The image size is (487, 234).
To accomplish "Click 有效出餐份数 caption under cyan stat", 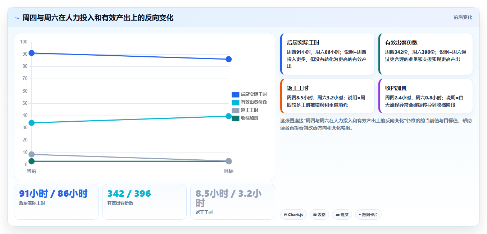I will (120, 203).
